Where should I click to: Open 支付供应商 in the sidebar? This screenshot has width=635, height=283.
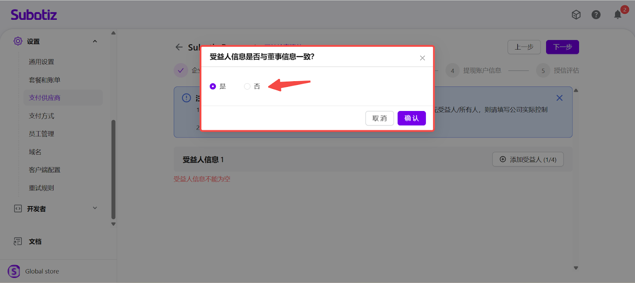(x=44, y=98)
